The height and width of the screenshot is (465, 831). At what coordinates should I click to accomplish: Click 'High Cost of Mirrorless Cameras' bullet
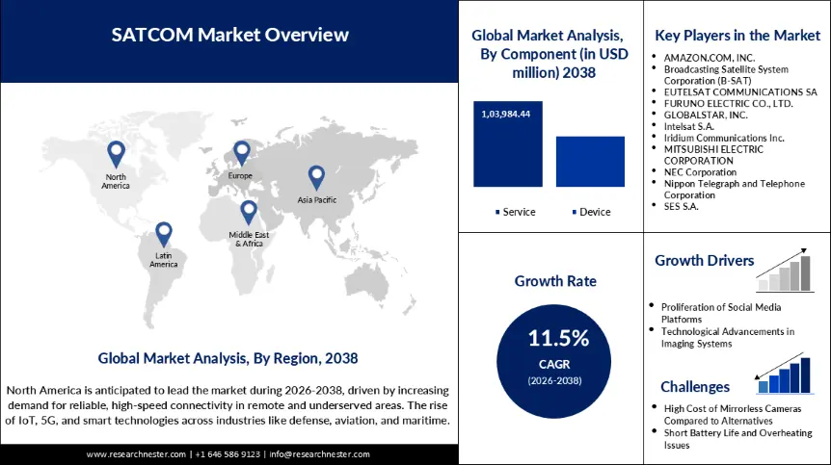(733, 415)
